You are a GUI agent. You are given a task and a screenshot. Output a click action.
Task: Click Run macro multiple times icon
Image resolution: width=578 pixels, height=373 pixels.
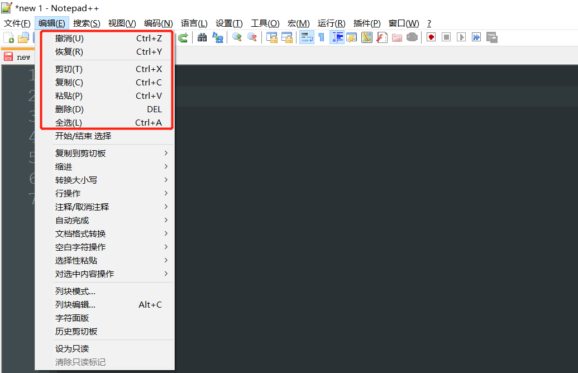click(476, 37)
